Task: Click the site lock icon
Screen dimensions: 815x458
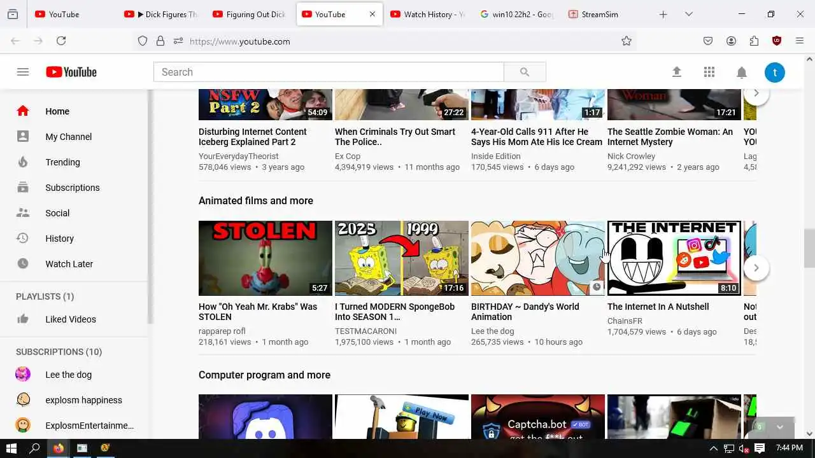Action: pos(160,41)
